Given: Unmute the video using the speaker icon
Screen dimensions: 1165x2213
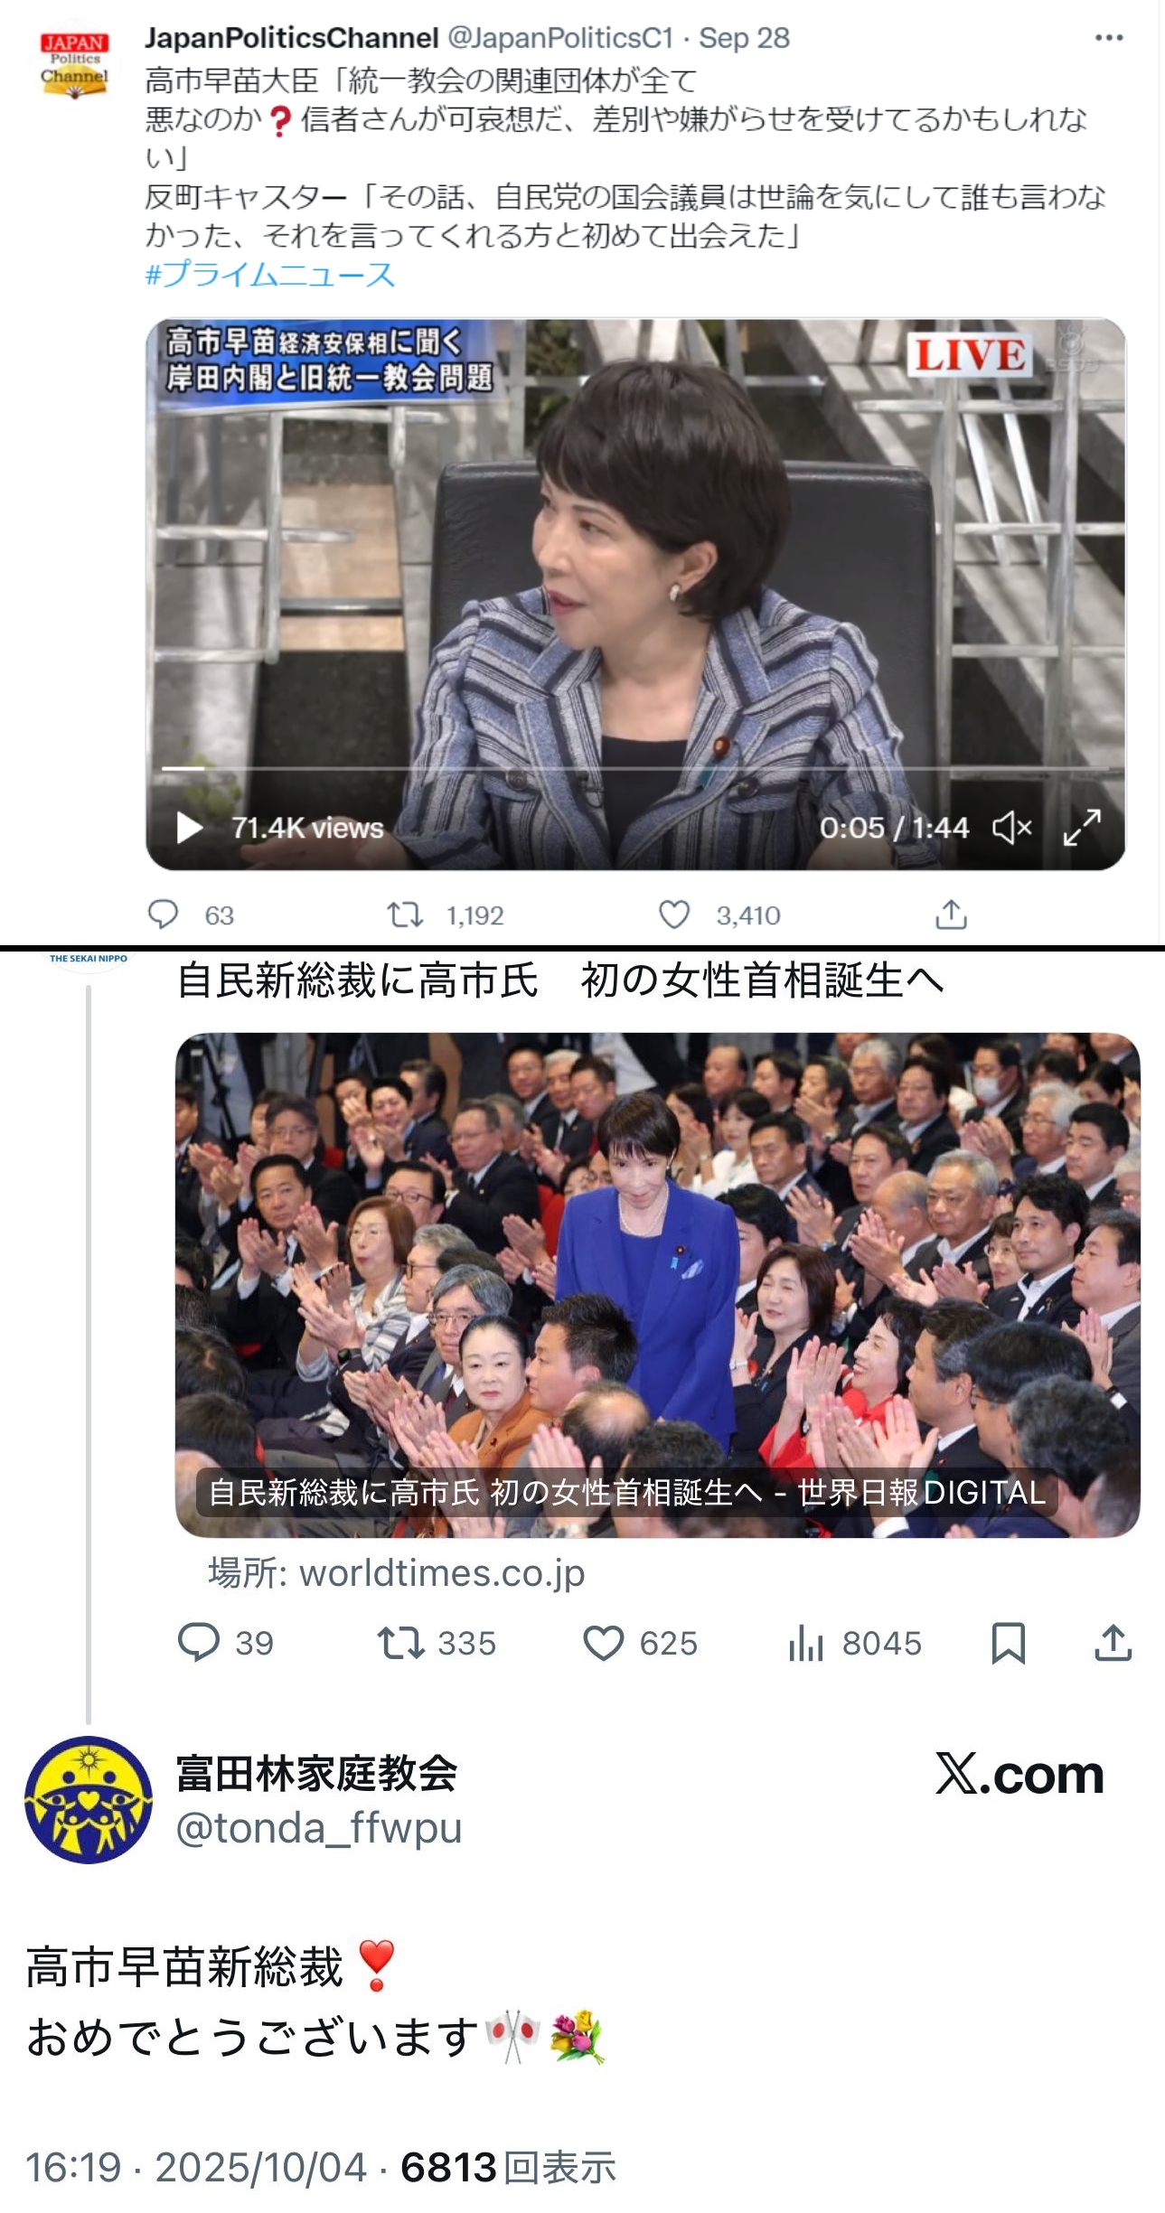Looking at the screenshot, I should point(1011,827).
